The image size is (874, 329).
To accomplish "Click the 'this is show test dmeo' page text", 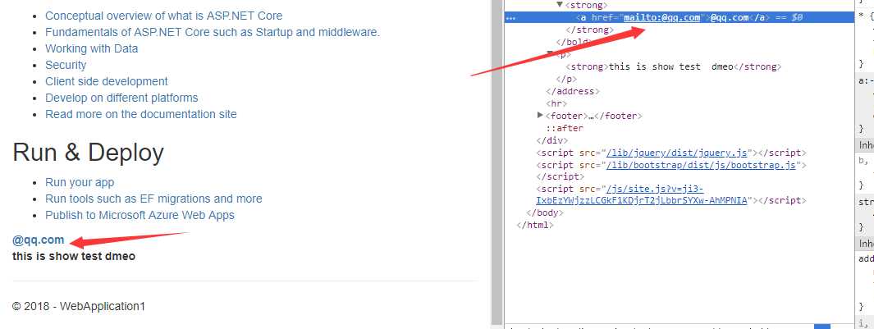I will (74, 257).
